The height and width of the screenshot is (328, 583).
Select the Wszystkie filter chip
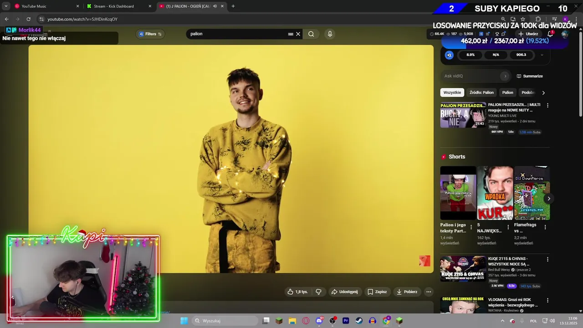(452, 92)
